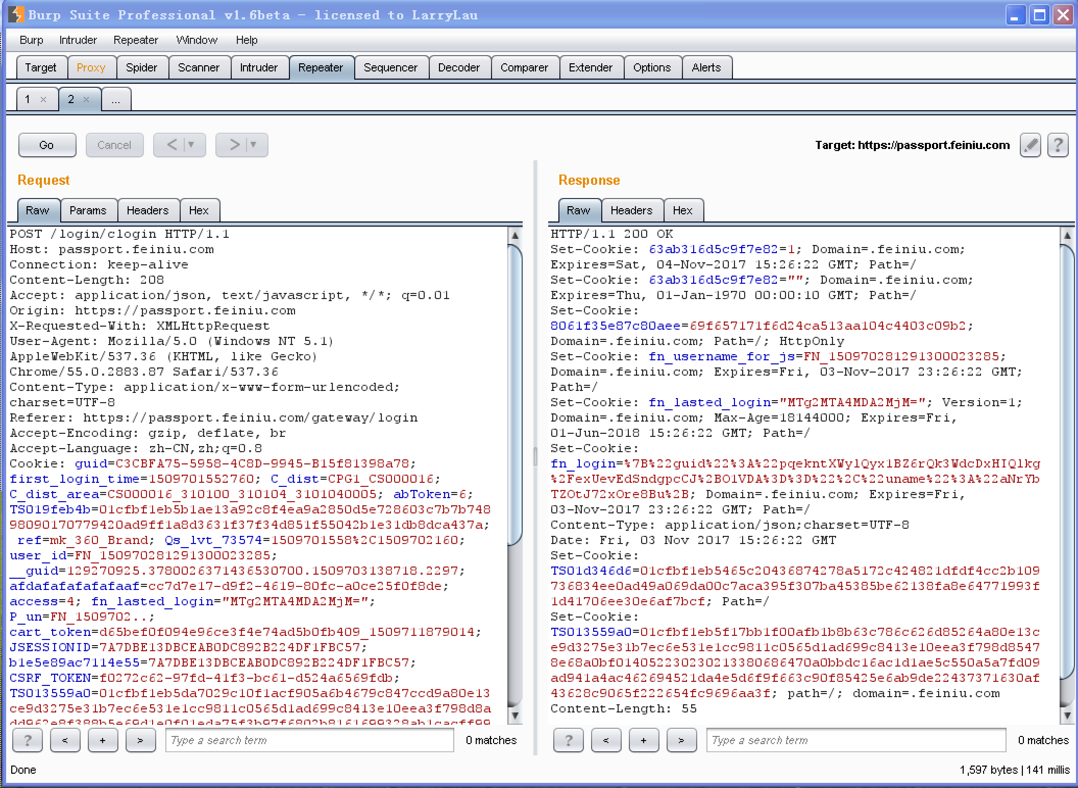Open response search options plus button

tap(644, 740)
